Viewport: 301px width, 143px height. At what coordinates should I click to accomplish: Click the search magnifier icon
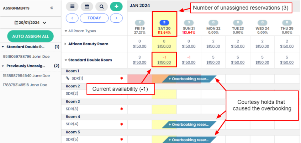coord(101,6)
